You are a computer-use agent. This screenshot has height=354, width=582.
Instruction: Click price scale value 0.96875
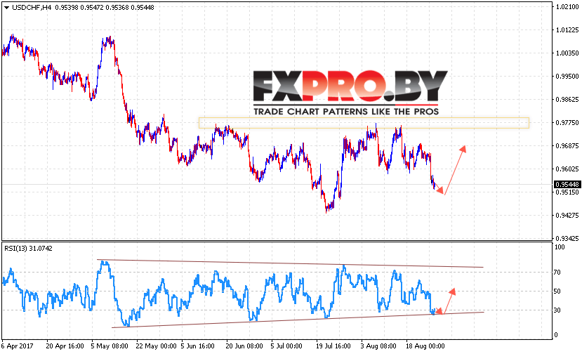pos(567,145)
